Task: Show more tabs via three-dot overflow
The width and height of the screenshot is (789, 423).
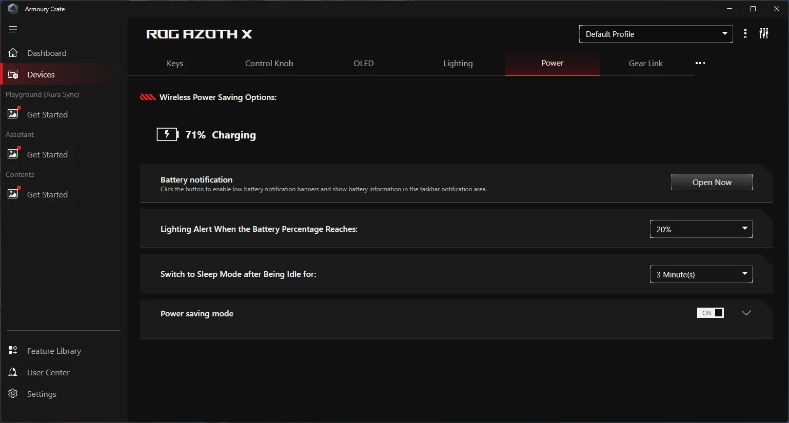Action: click(700, 63)
